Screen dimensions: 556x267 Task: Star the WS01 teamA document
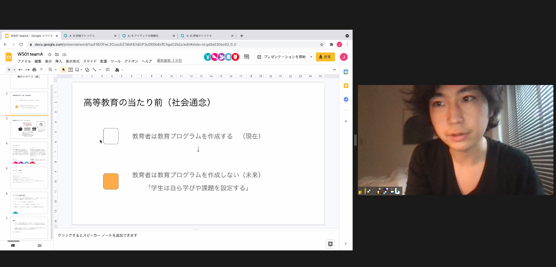tap(50, 54)
